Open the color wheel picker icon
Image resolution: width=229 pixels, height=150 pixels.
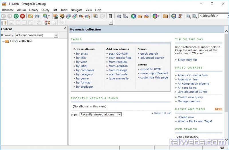click(155, 16)
